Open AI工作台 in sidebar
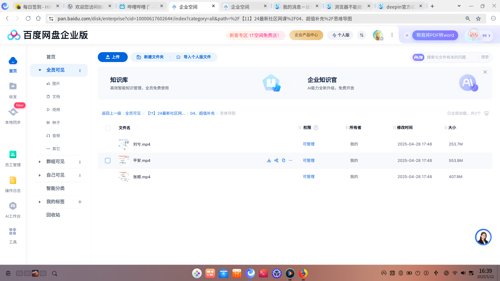Image resolution: width=500 pixels, height=281 pixels. click(x=13, y=210)
